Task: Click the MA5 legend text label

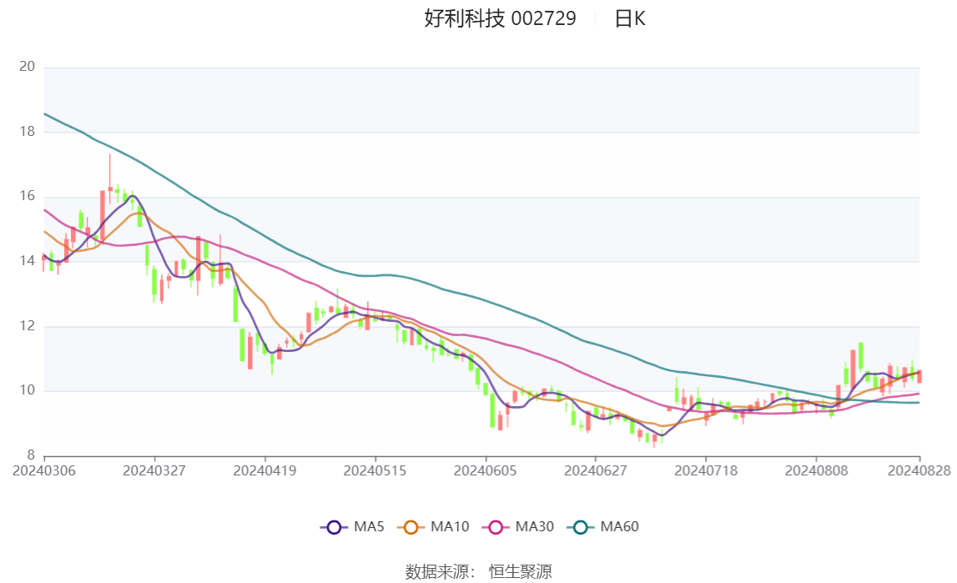Action: pos(369,527)
